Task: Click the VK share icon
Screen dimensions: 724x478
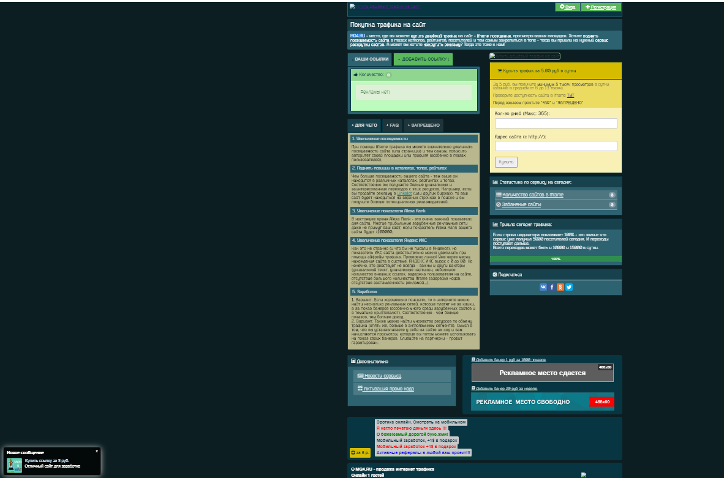Action: (x=543, y=286)
